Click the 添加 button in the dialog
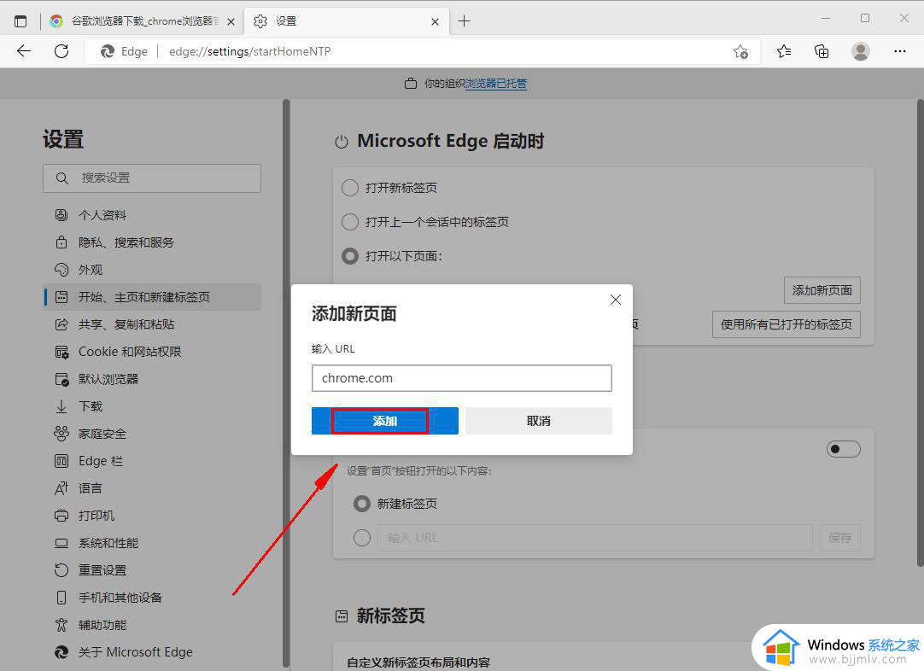The image size is (924, 671). click(385, 421)
